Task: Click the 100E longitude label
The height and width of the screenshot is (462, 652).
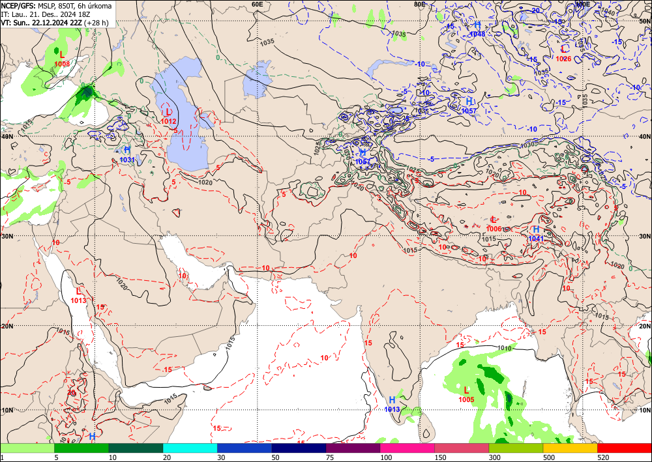Action: pyautogui.click(x=582, y=4)
